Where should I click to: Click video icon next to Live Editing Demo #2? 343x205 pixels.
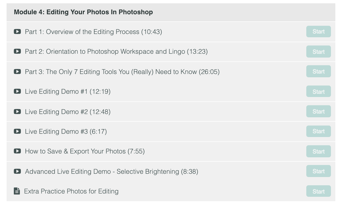[17, 112]
